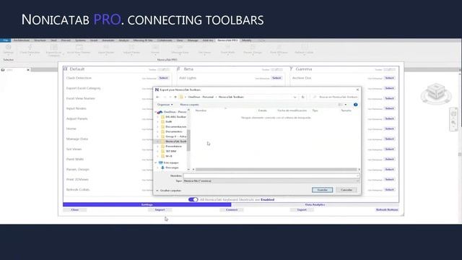The width and height of the screenshot is (462, 260).
Task: Click Select next to Archive Doc
Action: click(x=390, y=78)
